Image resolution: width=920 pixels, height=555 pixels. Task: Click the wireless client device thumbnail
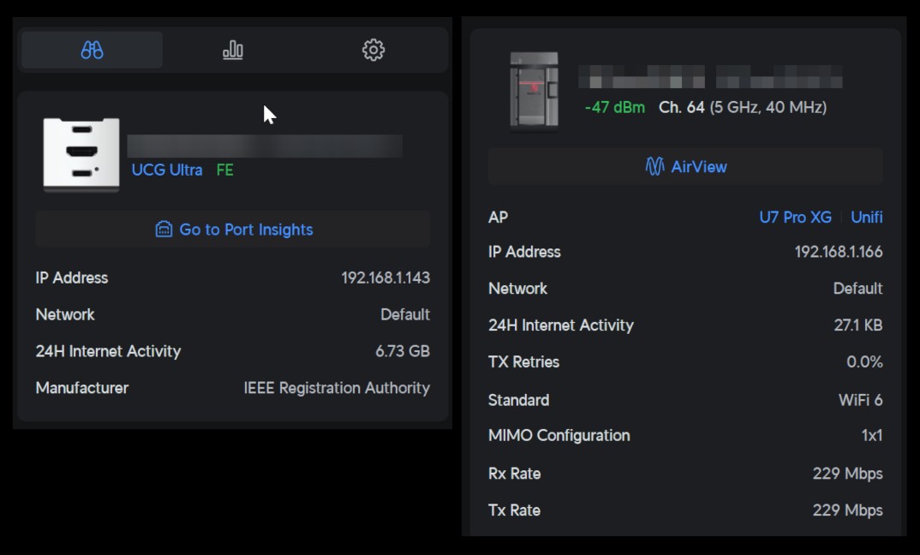click(x=534, y=92)
